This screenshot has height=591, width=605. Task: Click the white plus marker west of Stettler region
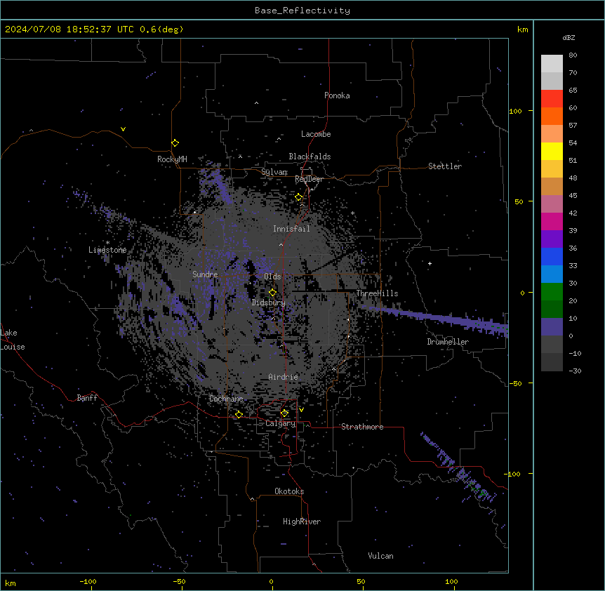[x=430, y=263]
